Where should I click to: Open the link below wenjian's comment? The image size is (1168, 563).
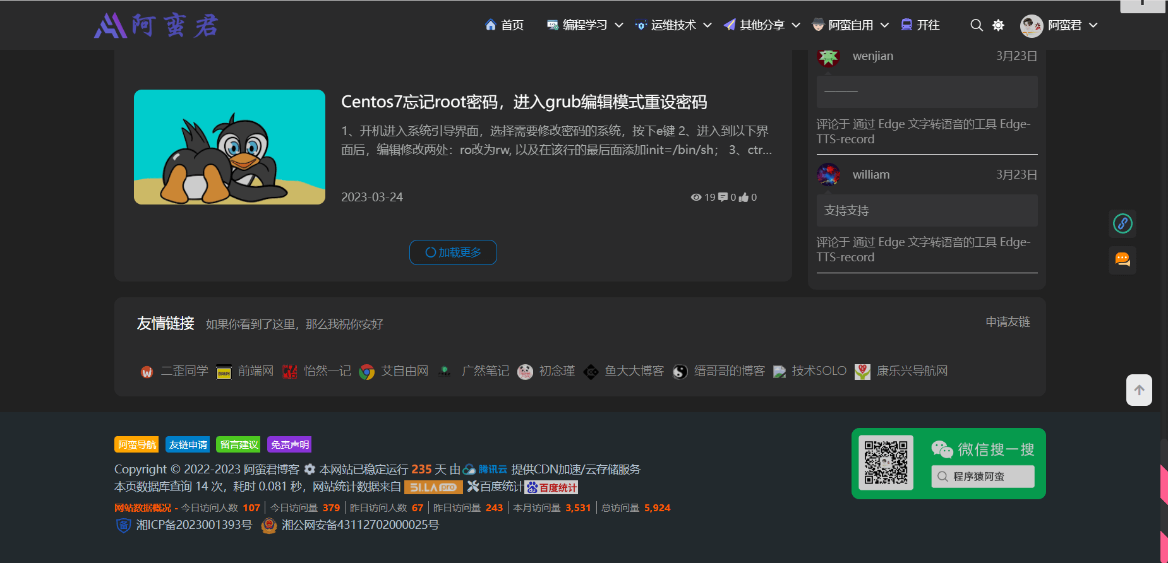point(923,132)
